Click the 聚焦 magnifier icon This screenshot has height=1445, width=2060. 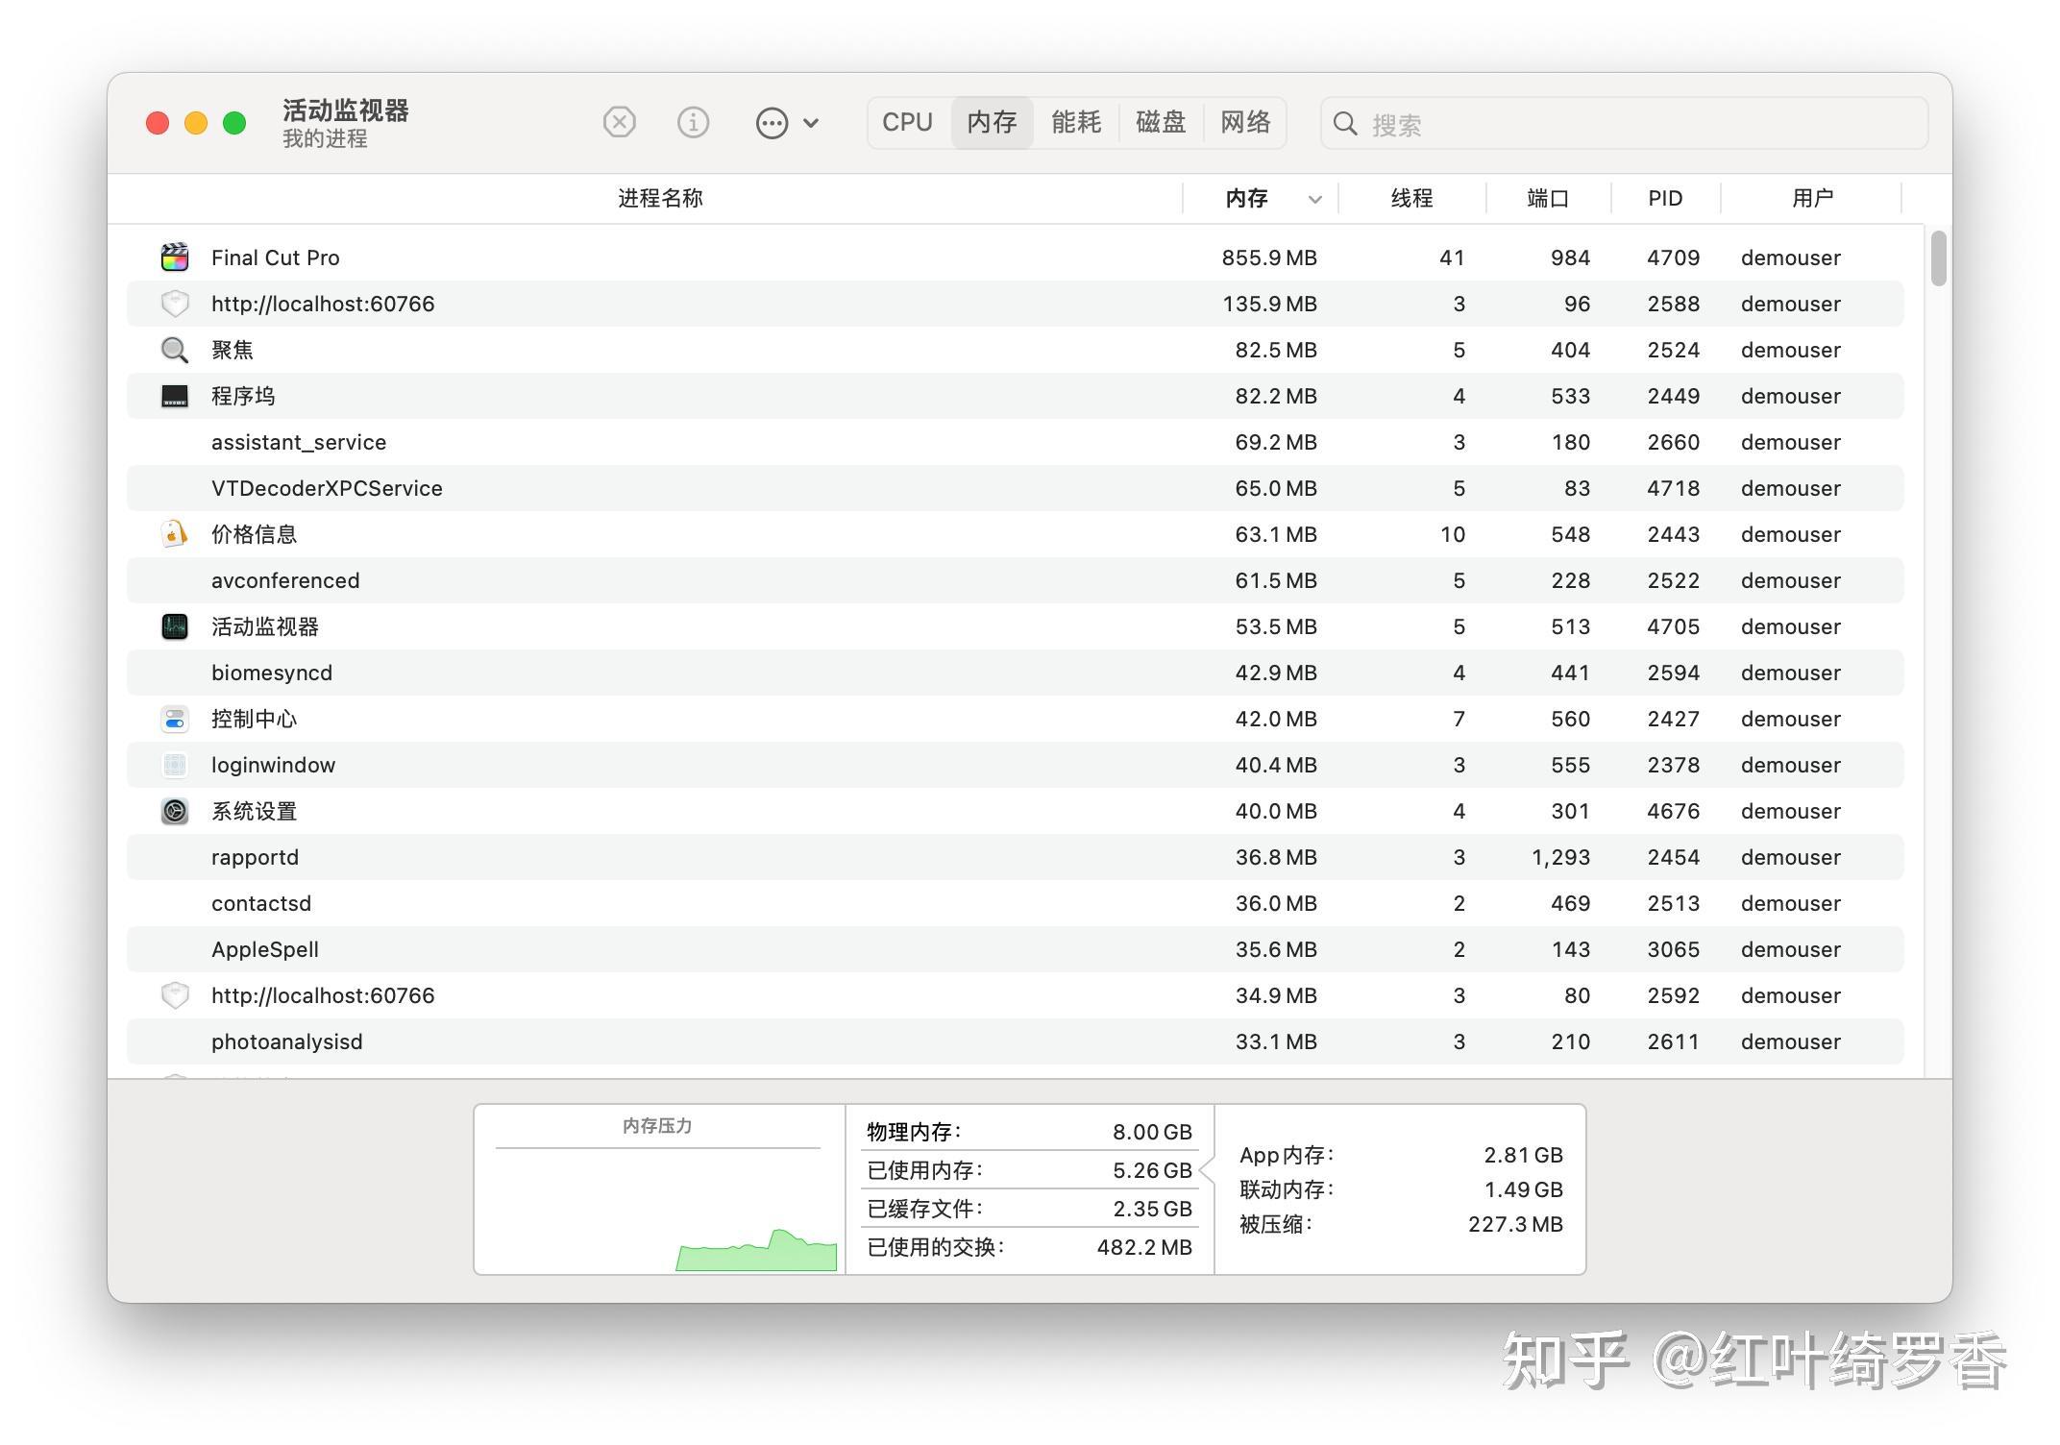174,350
